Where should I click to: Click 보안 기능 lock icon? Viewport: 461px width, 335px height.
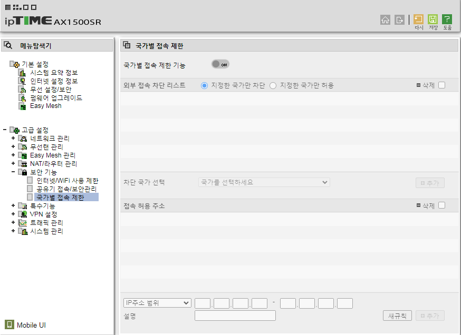click(23, 172)
